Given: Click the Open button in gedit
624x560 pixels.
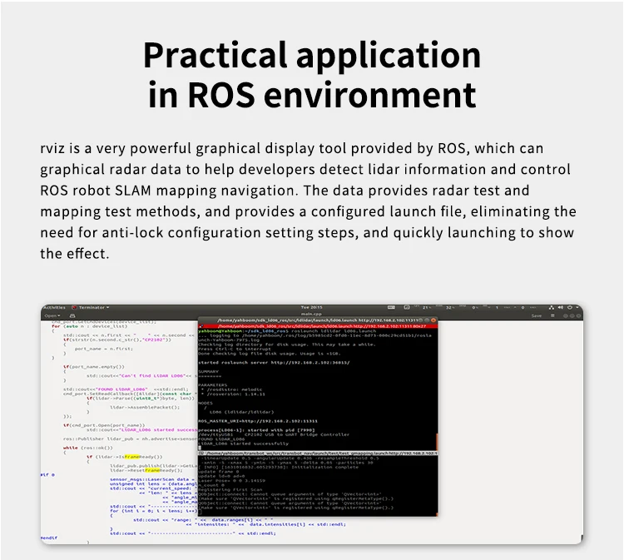Looking at the screenshot, I should click(x=51, y=315).
